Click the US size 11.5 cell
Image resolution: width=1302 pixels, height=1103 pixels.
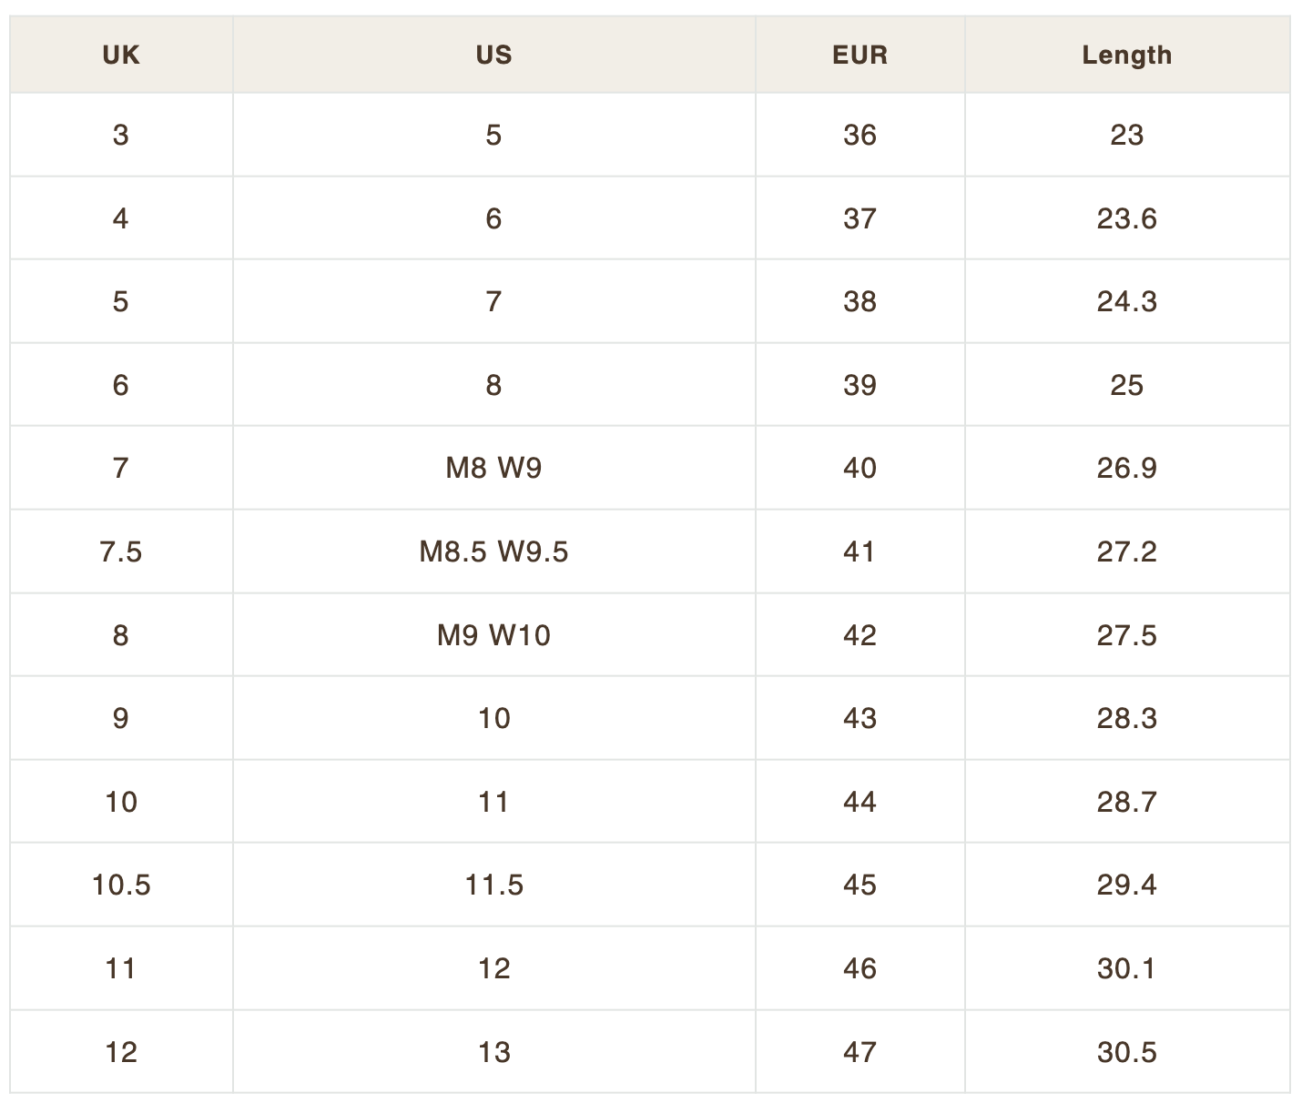pyautogui.click(x=494, y=885)
